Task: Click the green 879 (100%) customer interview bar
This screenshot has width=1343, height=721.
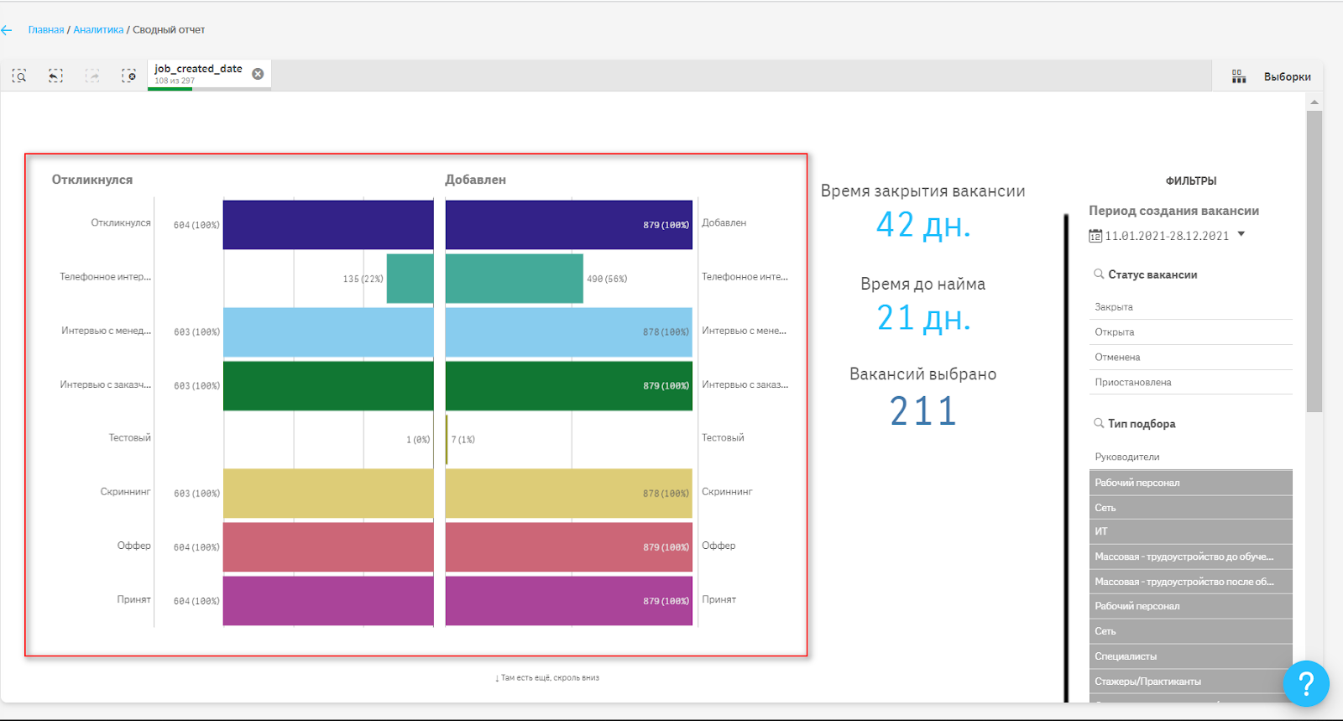Action: (569, 386)
